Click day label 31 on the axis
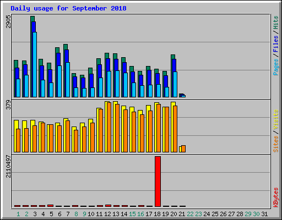 coord(264,214)
